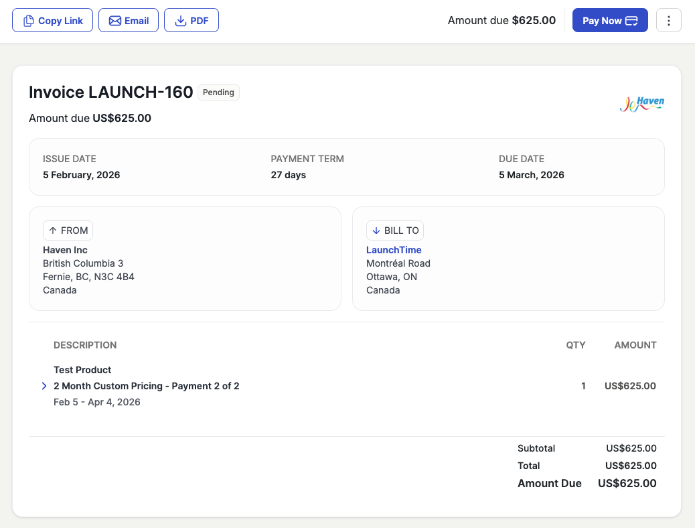Click the envelope icon on Email
This screenshot has height=528, width=695.
click(x=115, y=21)
